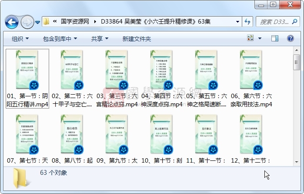Click file name 05、第五节：六神之格局速断
Image resolution: width=304 pixels, height=194 pixels.
[x=207, y=100]
